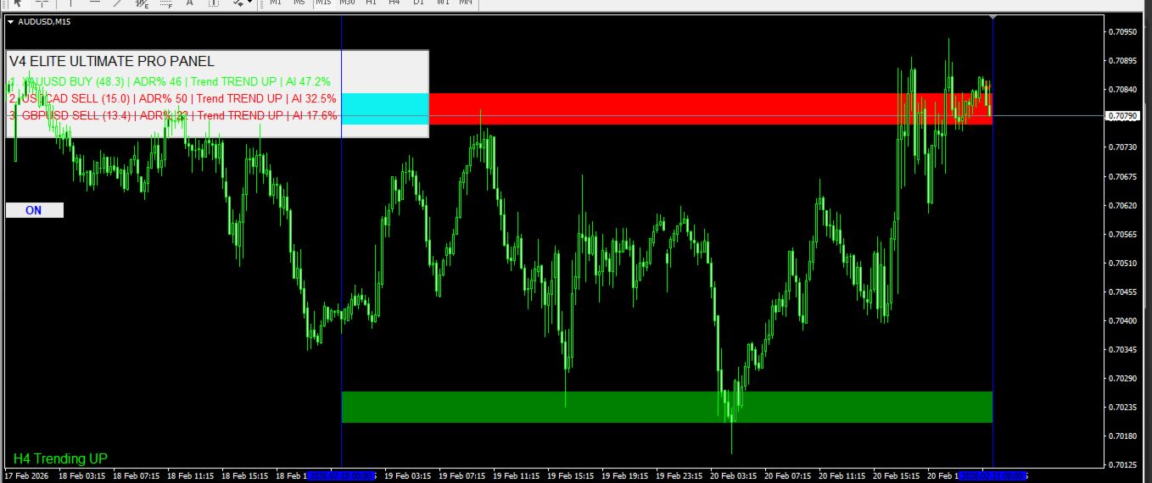
Task: Select the equidistant channel drawing tool
Action: click(x=142, y=3)
